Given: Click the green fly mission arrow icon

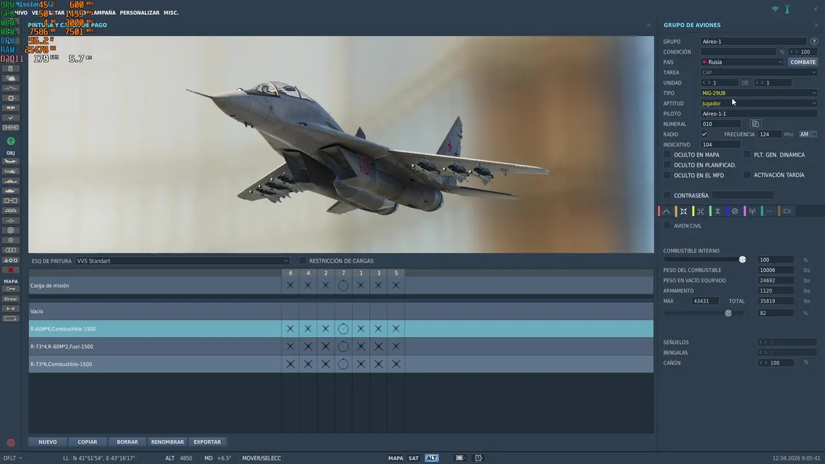Looking at the screenshot, I should point(10,141).
